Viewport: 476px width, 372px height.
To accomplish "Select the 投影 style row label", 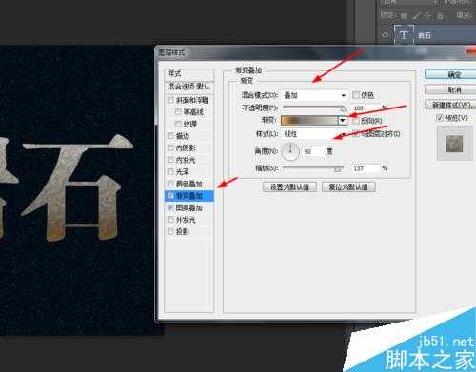I will pos(183,232).
